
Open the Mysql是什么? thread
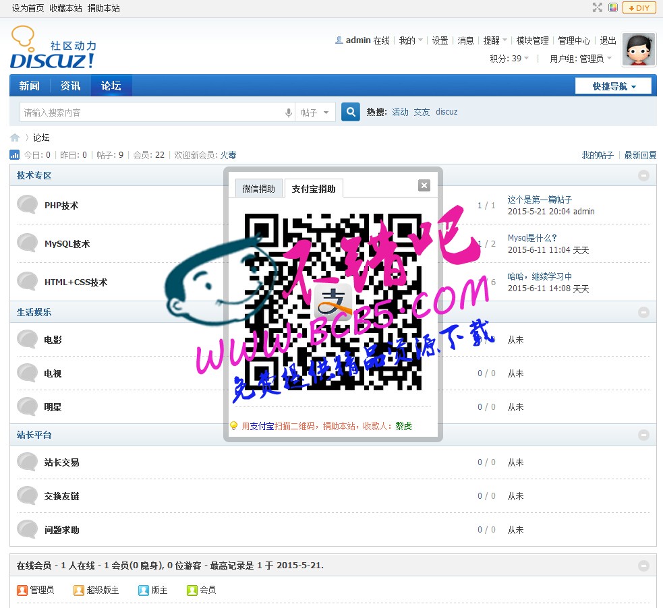pyautogui.click(x=532, y=238)
